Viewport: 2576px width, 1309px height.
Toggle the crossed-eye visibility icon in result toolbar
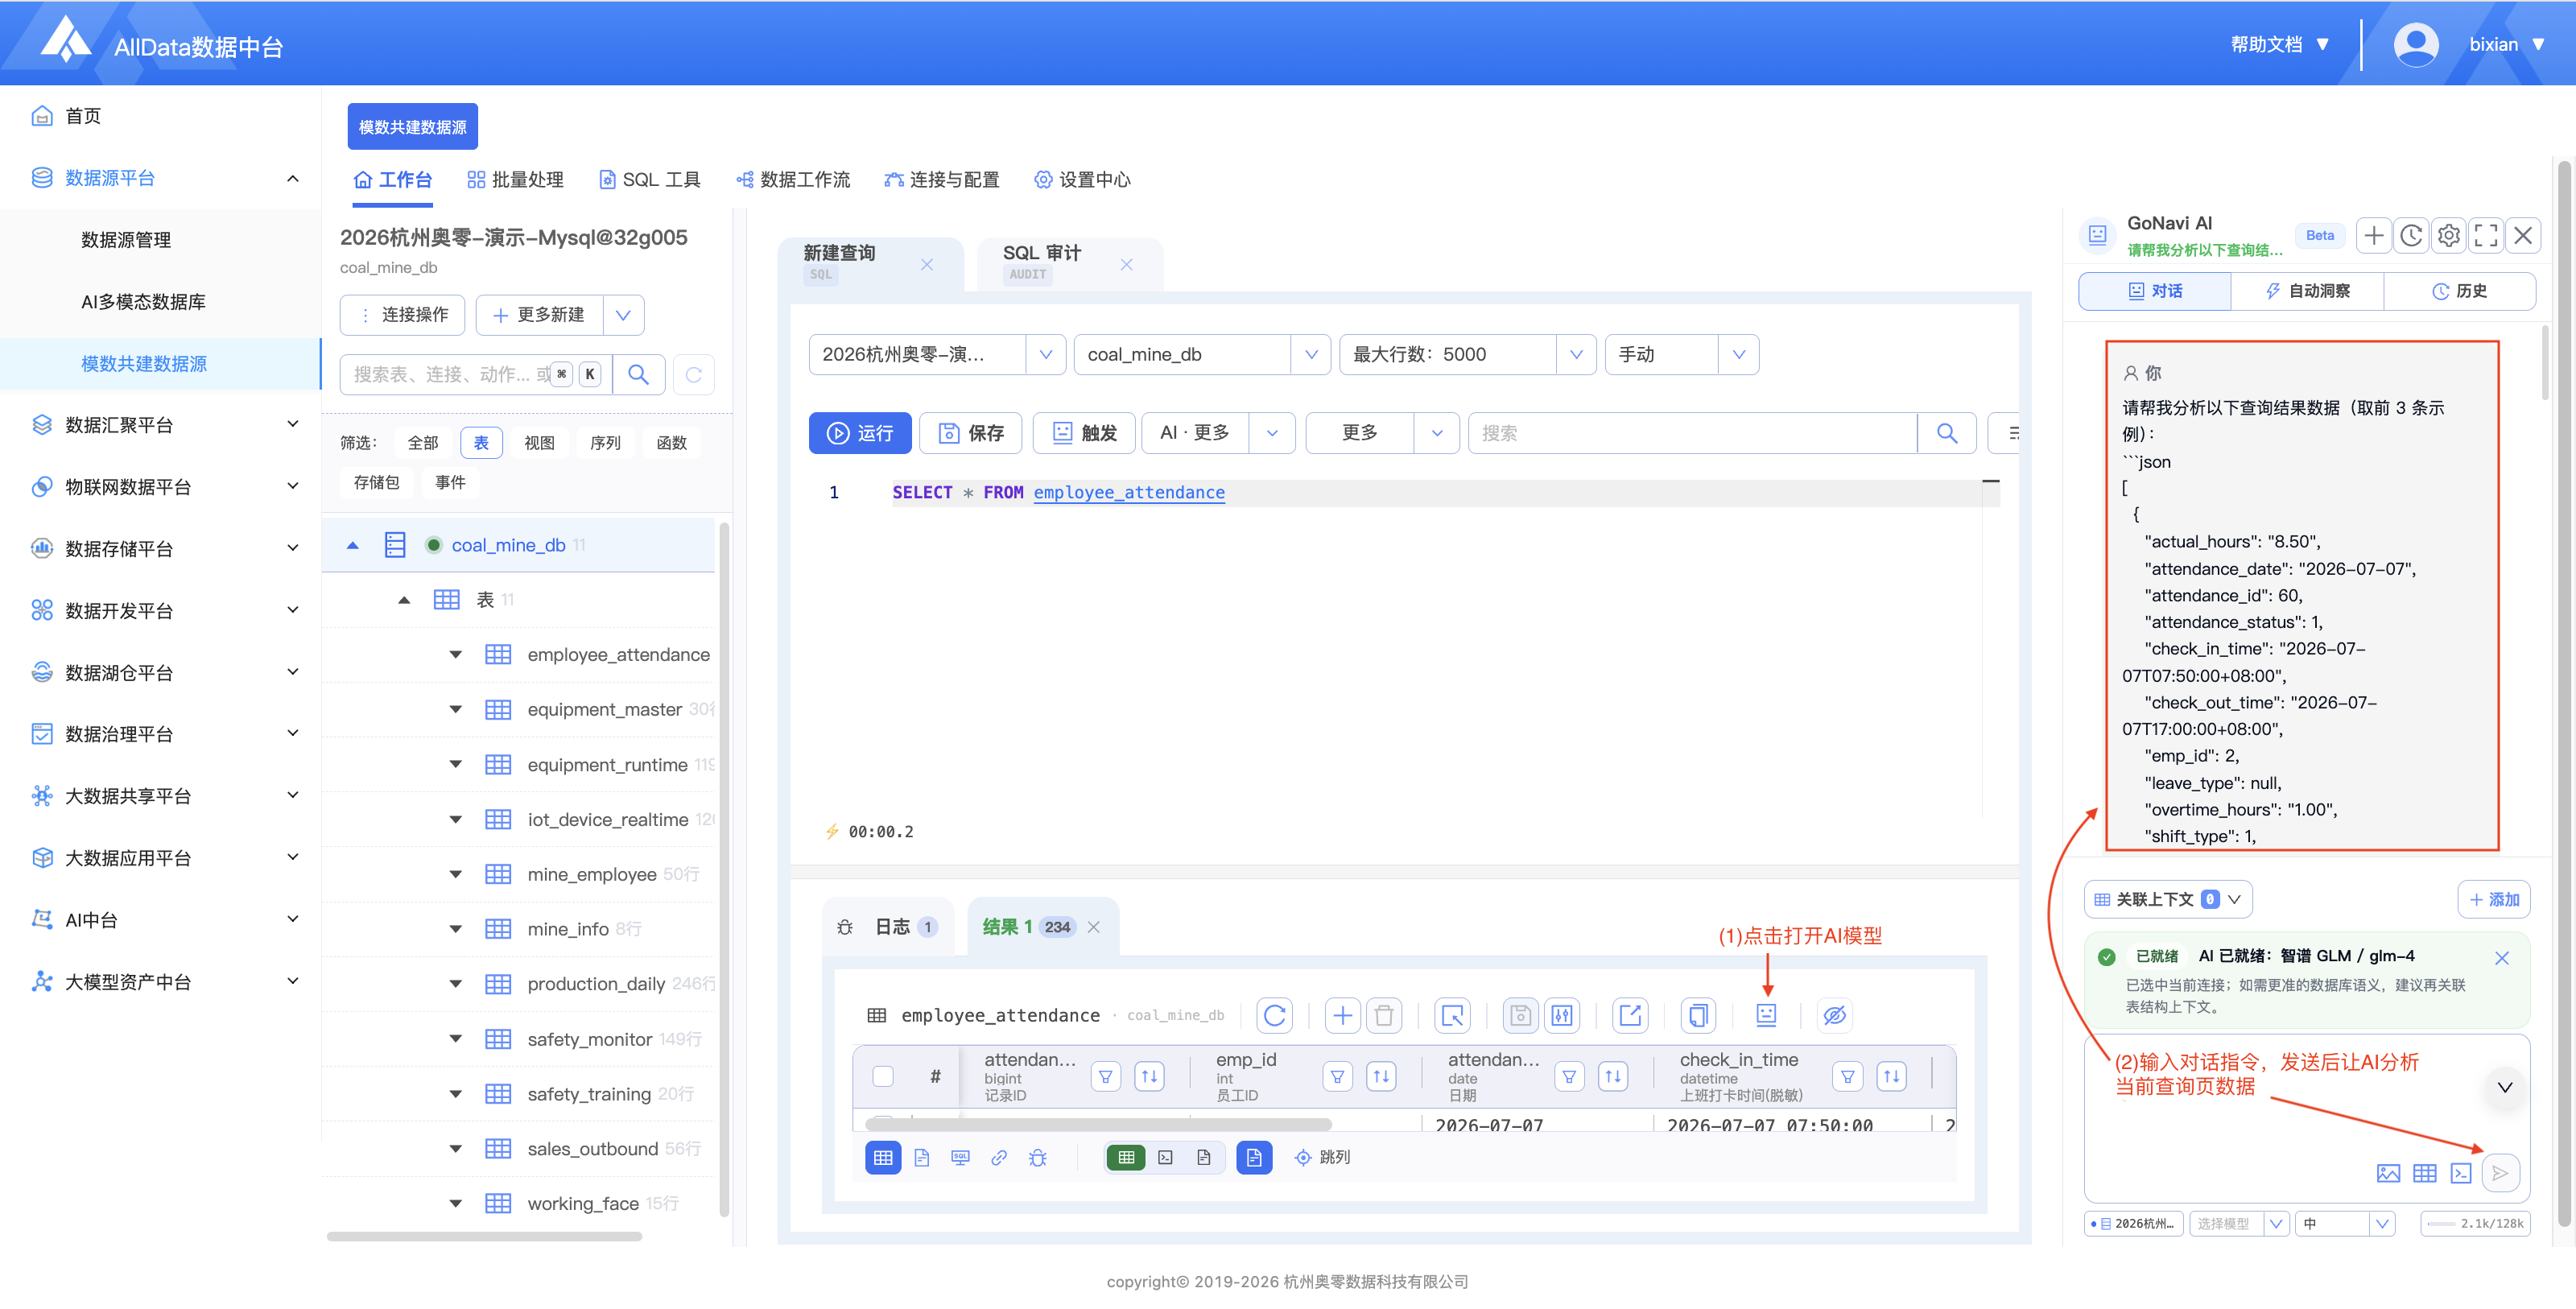pyautogui.click(x=1834, y=1015)
